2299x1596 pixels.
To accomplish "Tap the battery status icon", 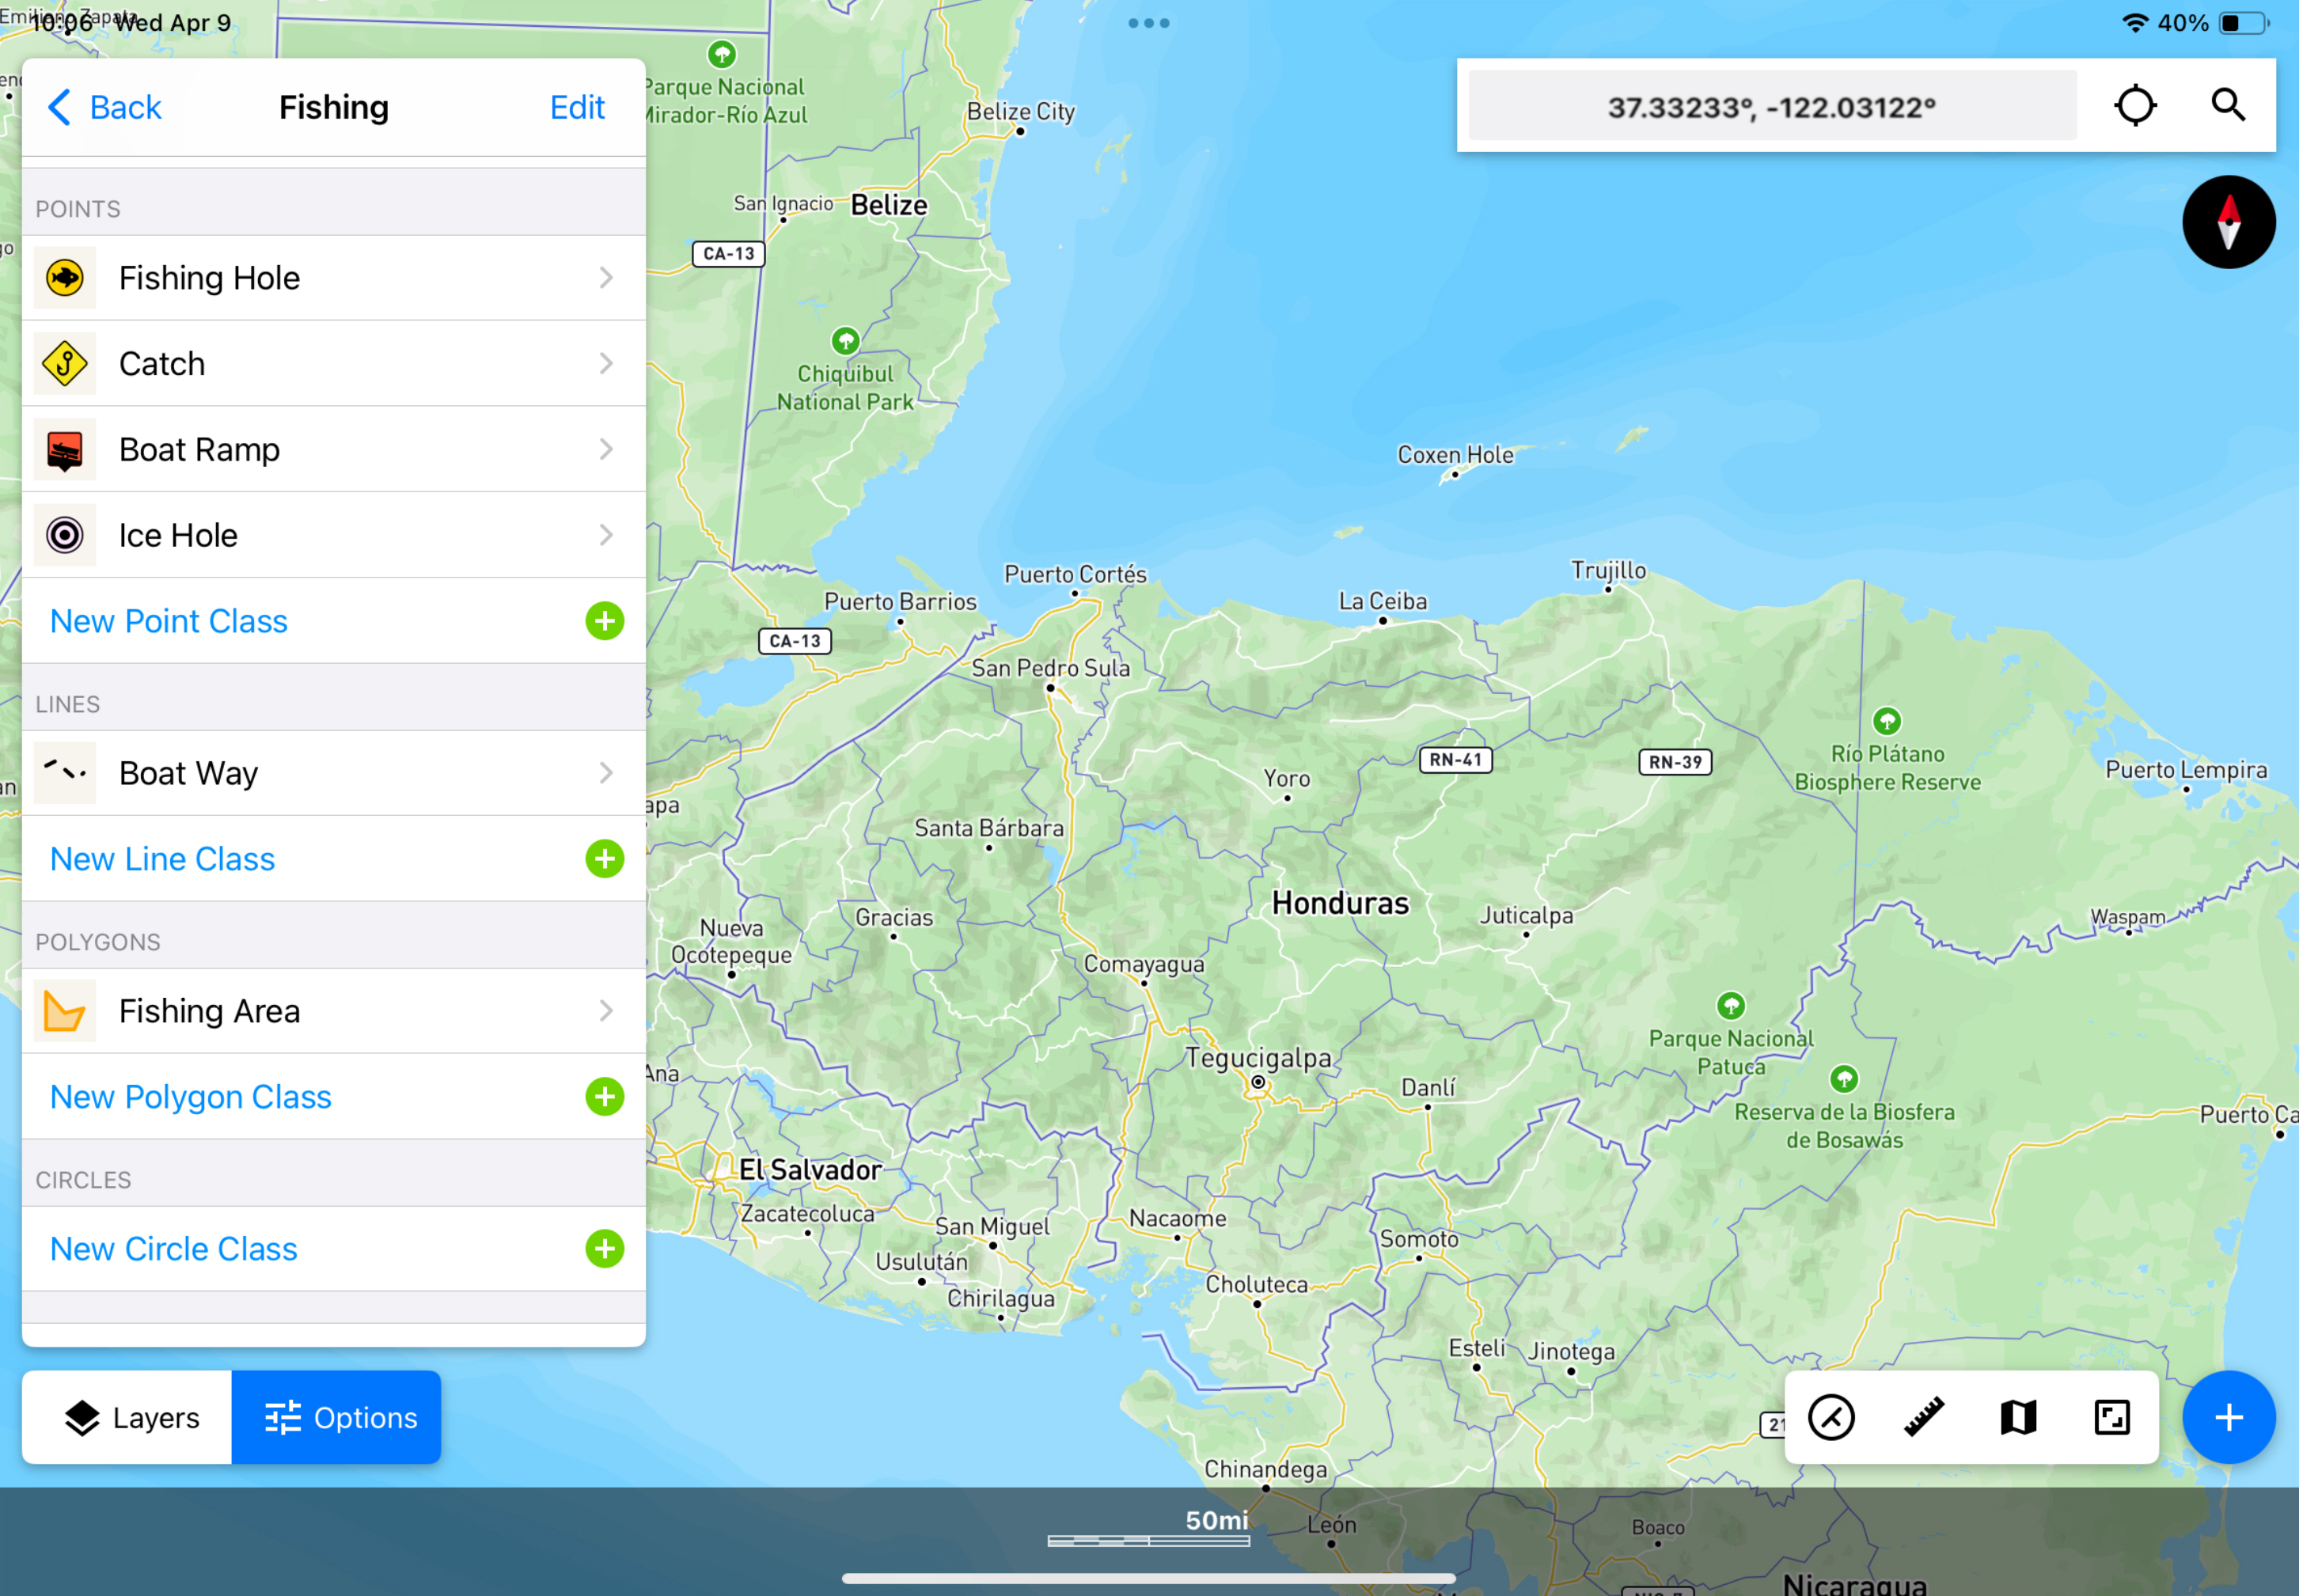I will tap(2243, 23).
